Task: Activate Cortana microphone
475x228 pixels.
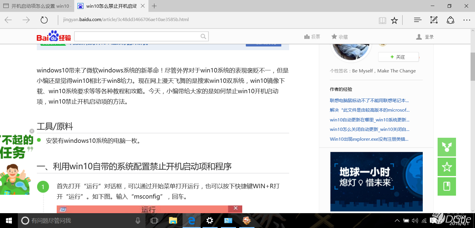Action: tap(138, 221)
